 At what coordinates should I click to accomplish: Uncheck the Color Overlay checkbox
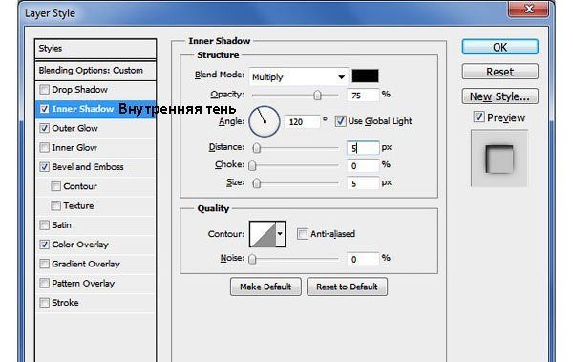(44, 245)
